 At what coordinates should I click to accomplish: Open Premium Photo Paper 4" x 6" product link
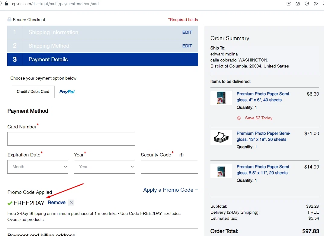[263, 97]
